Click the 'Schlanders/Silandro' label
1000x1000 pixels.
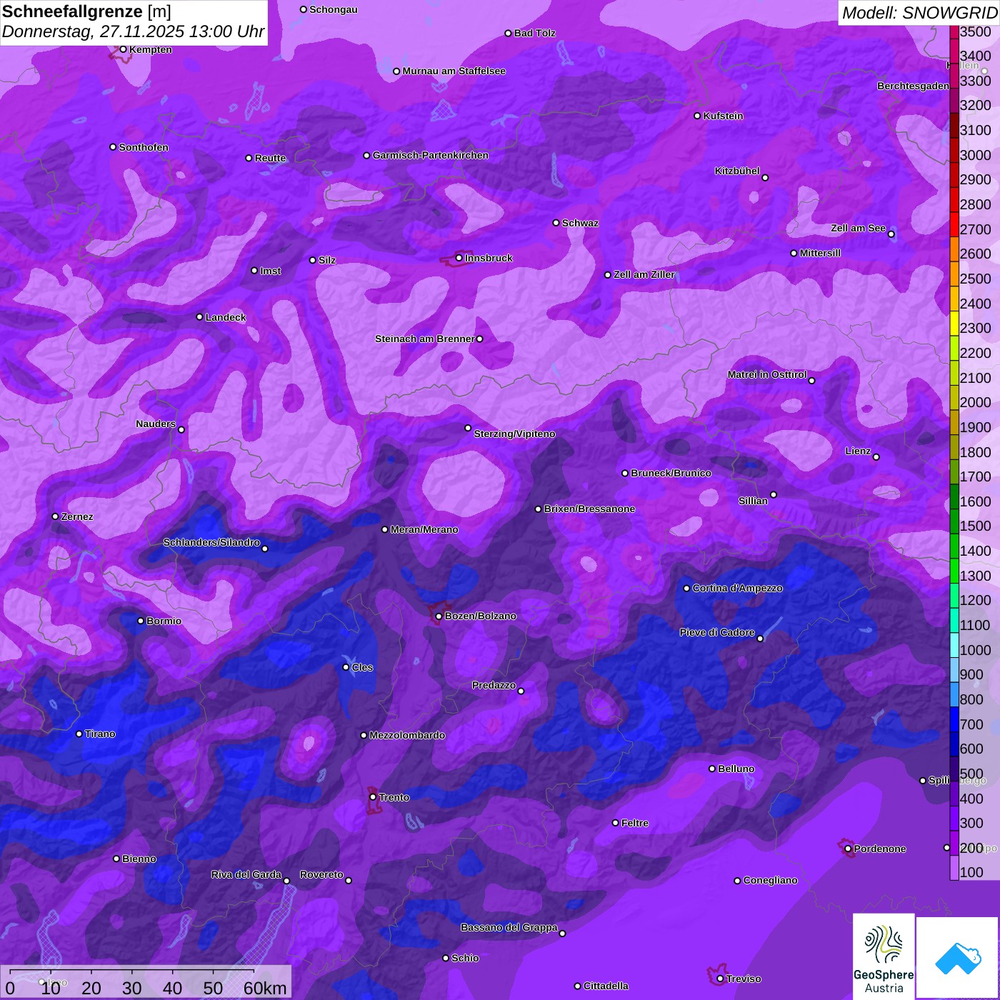[x=211, y=542]
